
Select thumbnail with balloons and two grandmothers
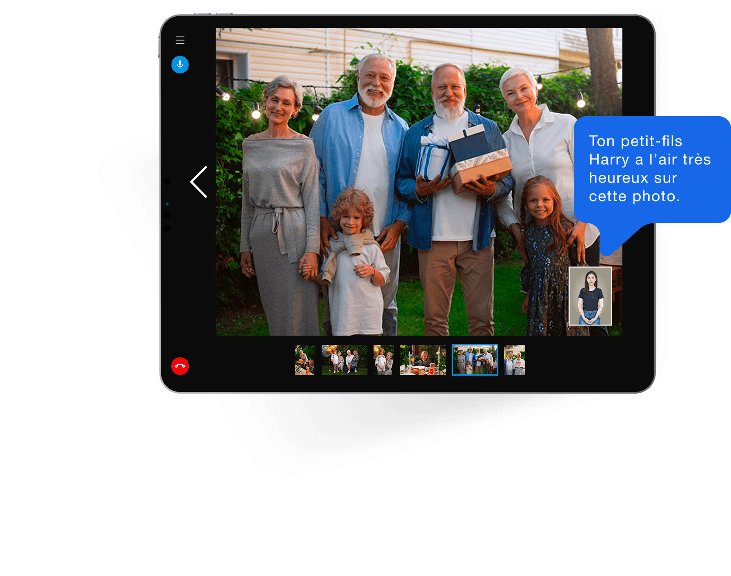(344, 360)
